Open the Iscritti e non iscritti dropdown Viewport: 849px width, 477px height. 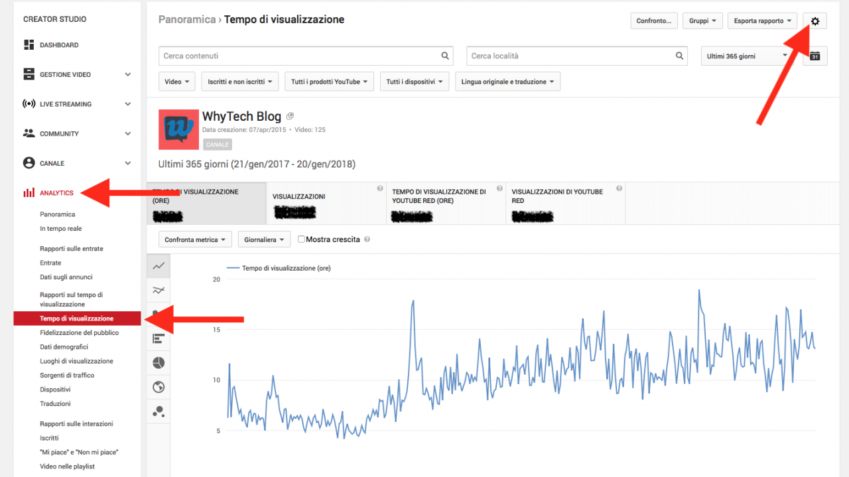[239, 82]
